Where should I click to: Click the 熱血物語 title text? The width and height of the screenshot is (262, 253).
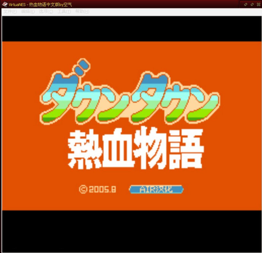coord(136,148)
